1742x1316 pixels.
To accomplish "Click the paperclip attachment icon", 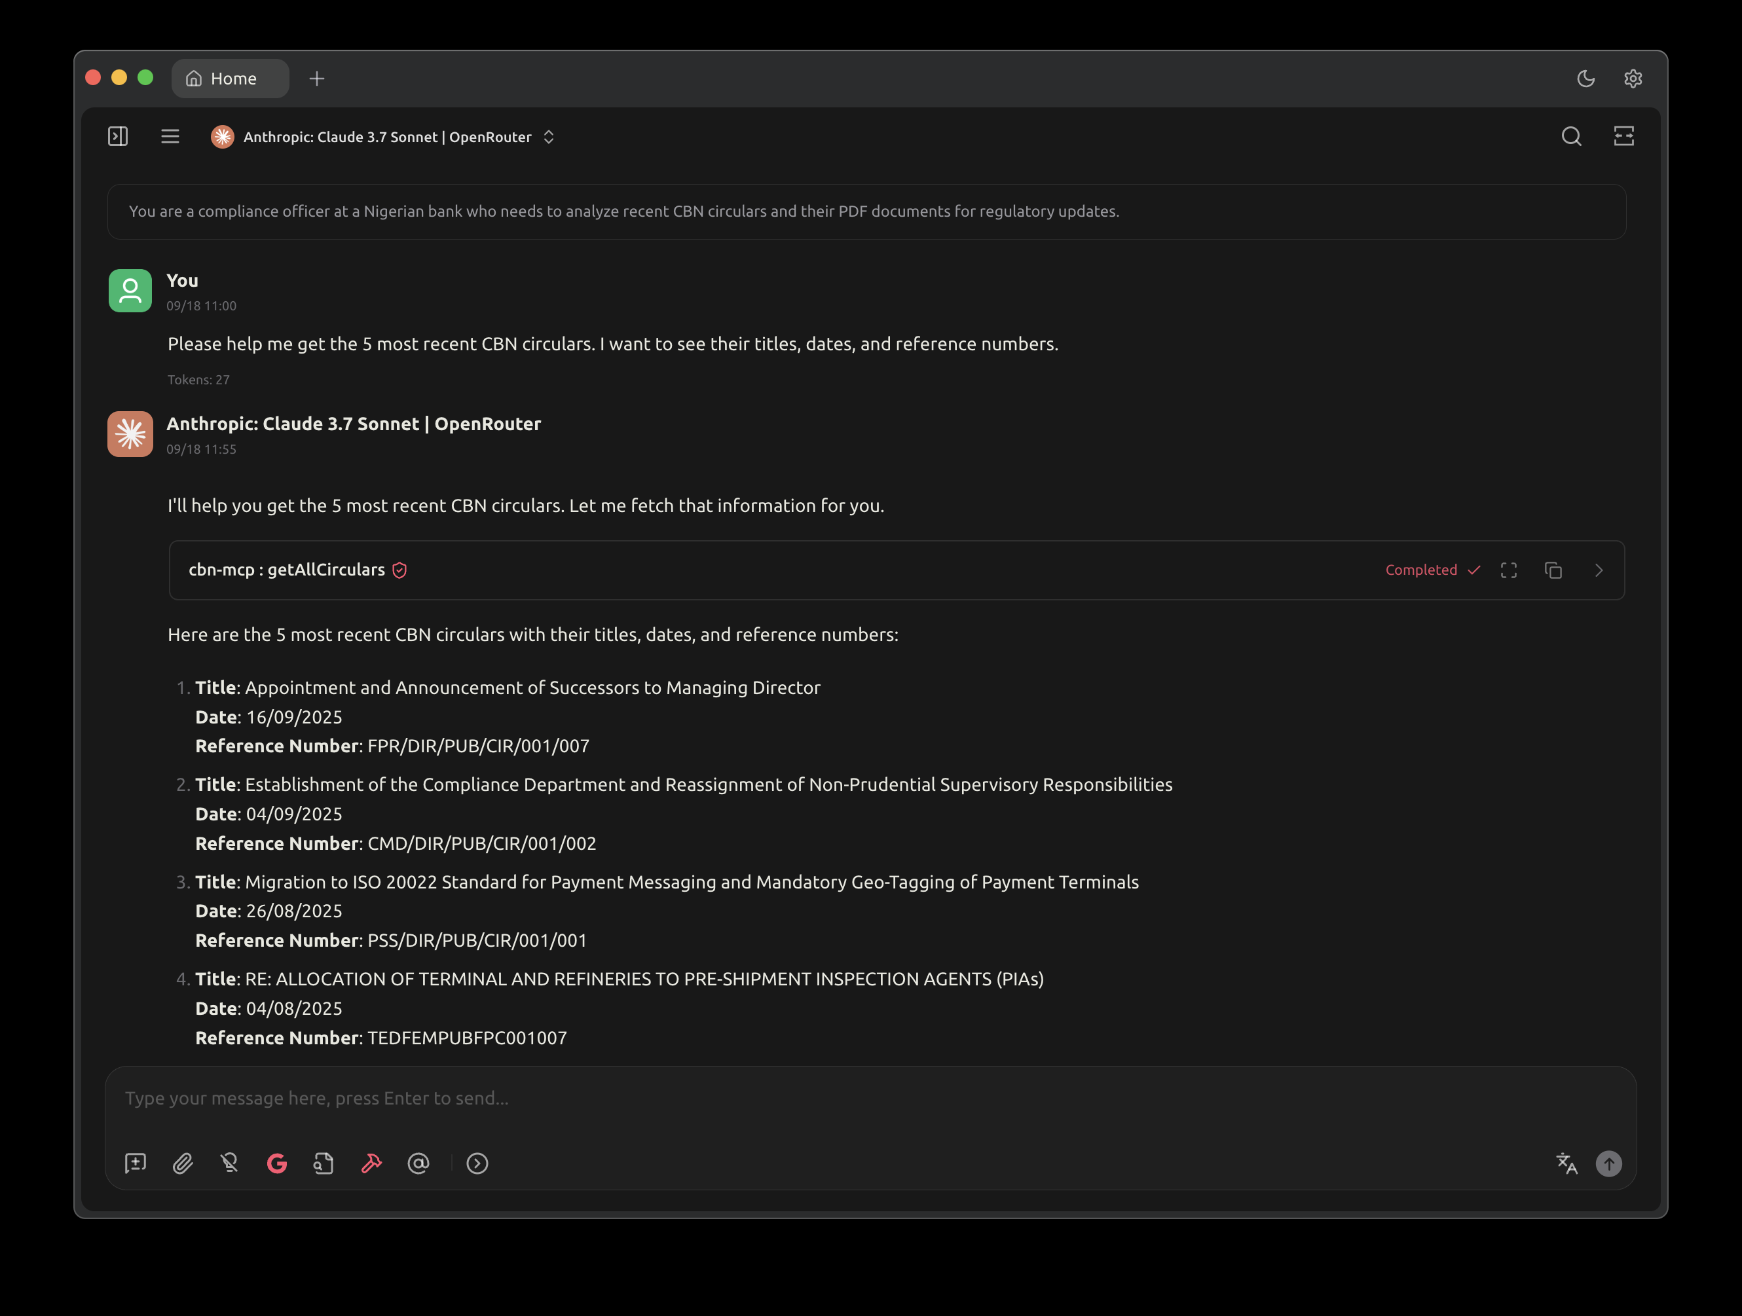I will point(183,1163).
